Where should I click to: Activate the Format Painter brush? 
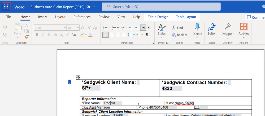(x=27, y=37)
